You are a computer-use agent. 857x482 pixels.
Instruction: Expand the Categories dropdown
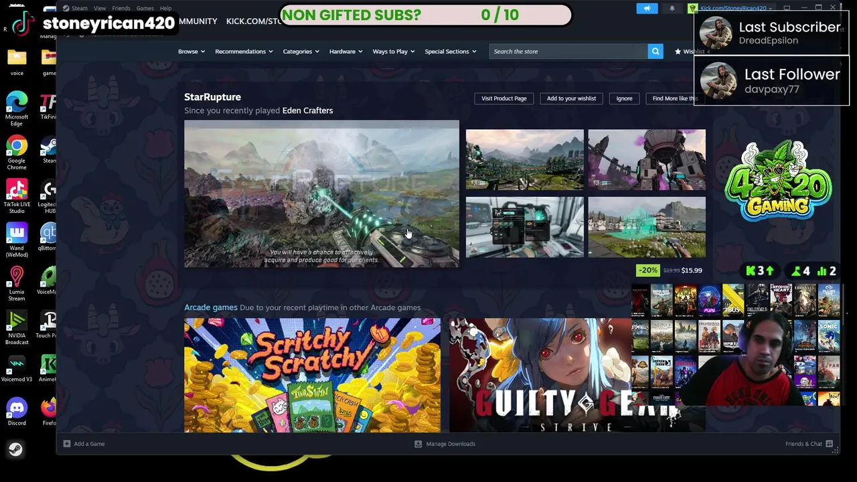(x=301, y=52)
